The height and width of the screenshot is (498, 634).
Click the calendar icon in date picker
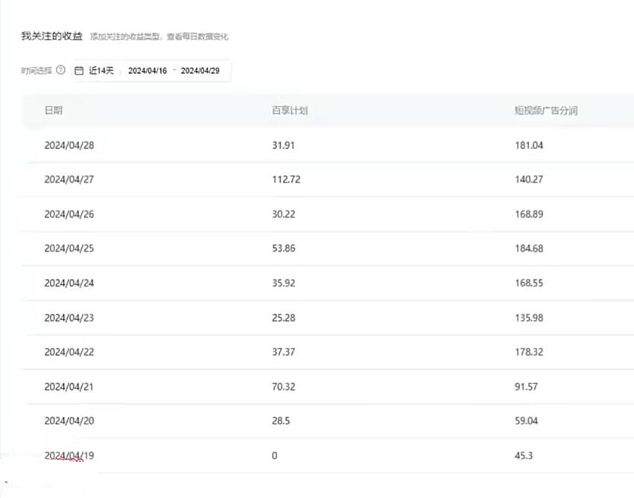click(x=79, y=71)
